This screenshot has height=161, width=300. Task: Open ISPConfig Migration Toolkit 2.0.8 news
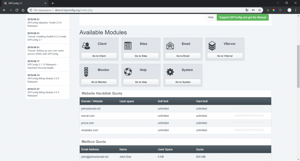(x=47, y=23)
